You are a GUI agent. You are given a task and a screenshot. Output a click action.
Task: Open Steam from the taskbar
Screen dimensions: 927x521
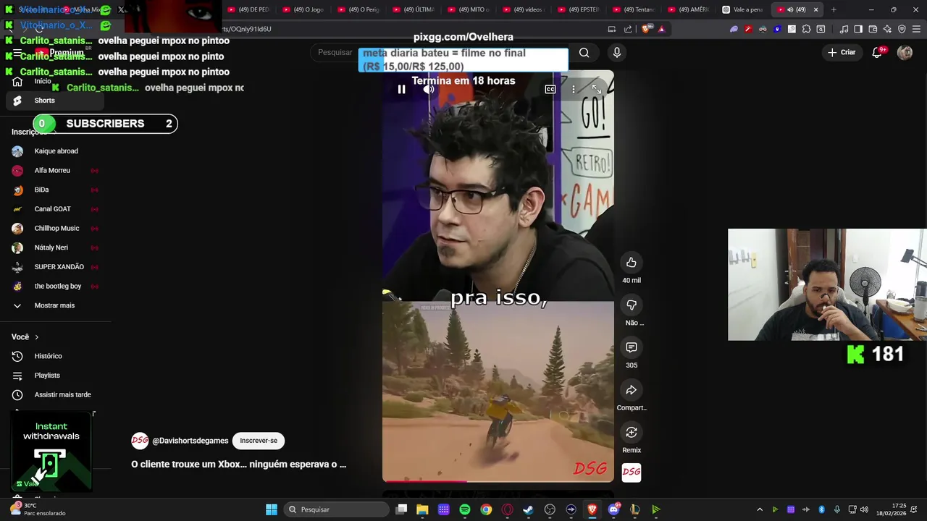pos(528,509)
